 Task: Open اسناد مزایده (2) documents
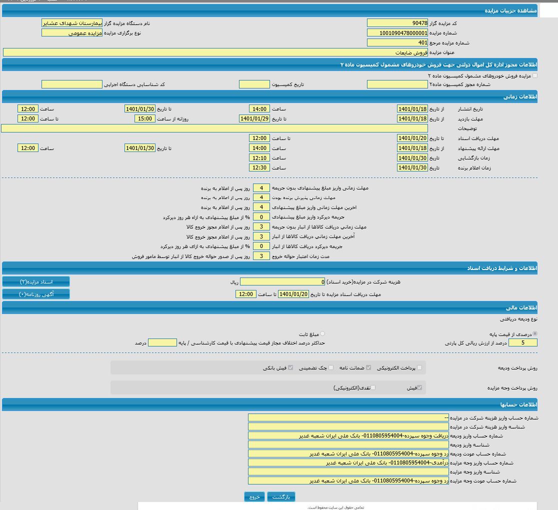coord(36,282)
